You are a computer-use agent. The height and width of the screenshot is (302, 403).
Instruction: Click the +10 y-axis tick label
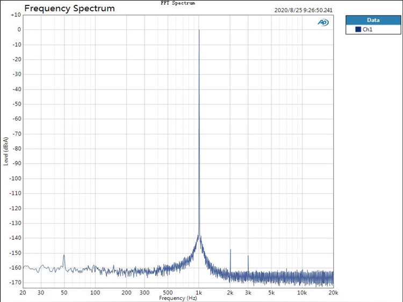click(16, 15)
